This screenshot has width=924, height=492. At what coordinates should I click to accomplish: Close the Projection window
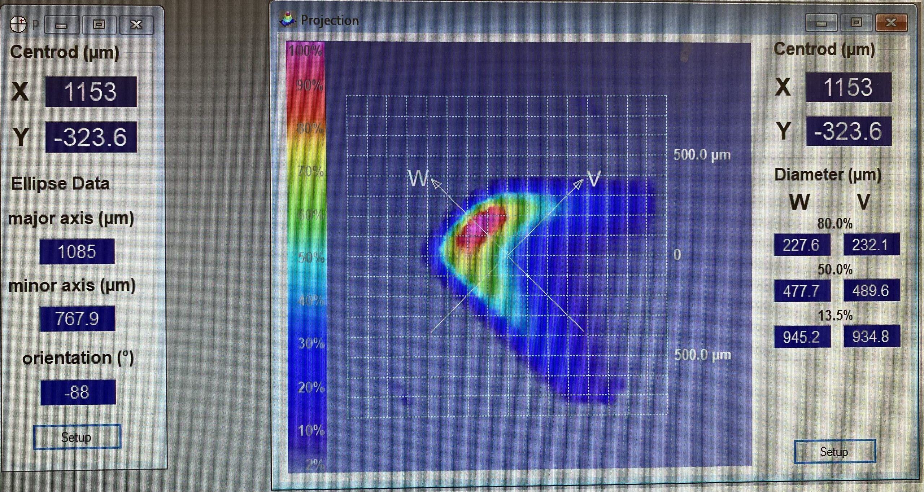(x=891, y=23)
